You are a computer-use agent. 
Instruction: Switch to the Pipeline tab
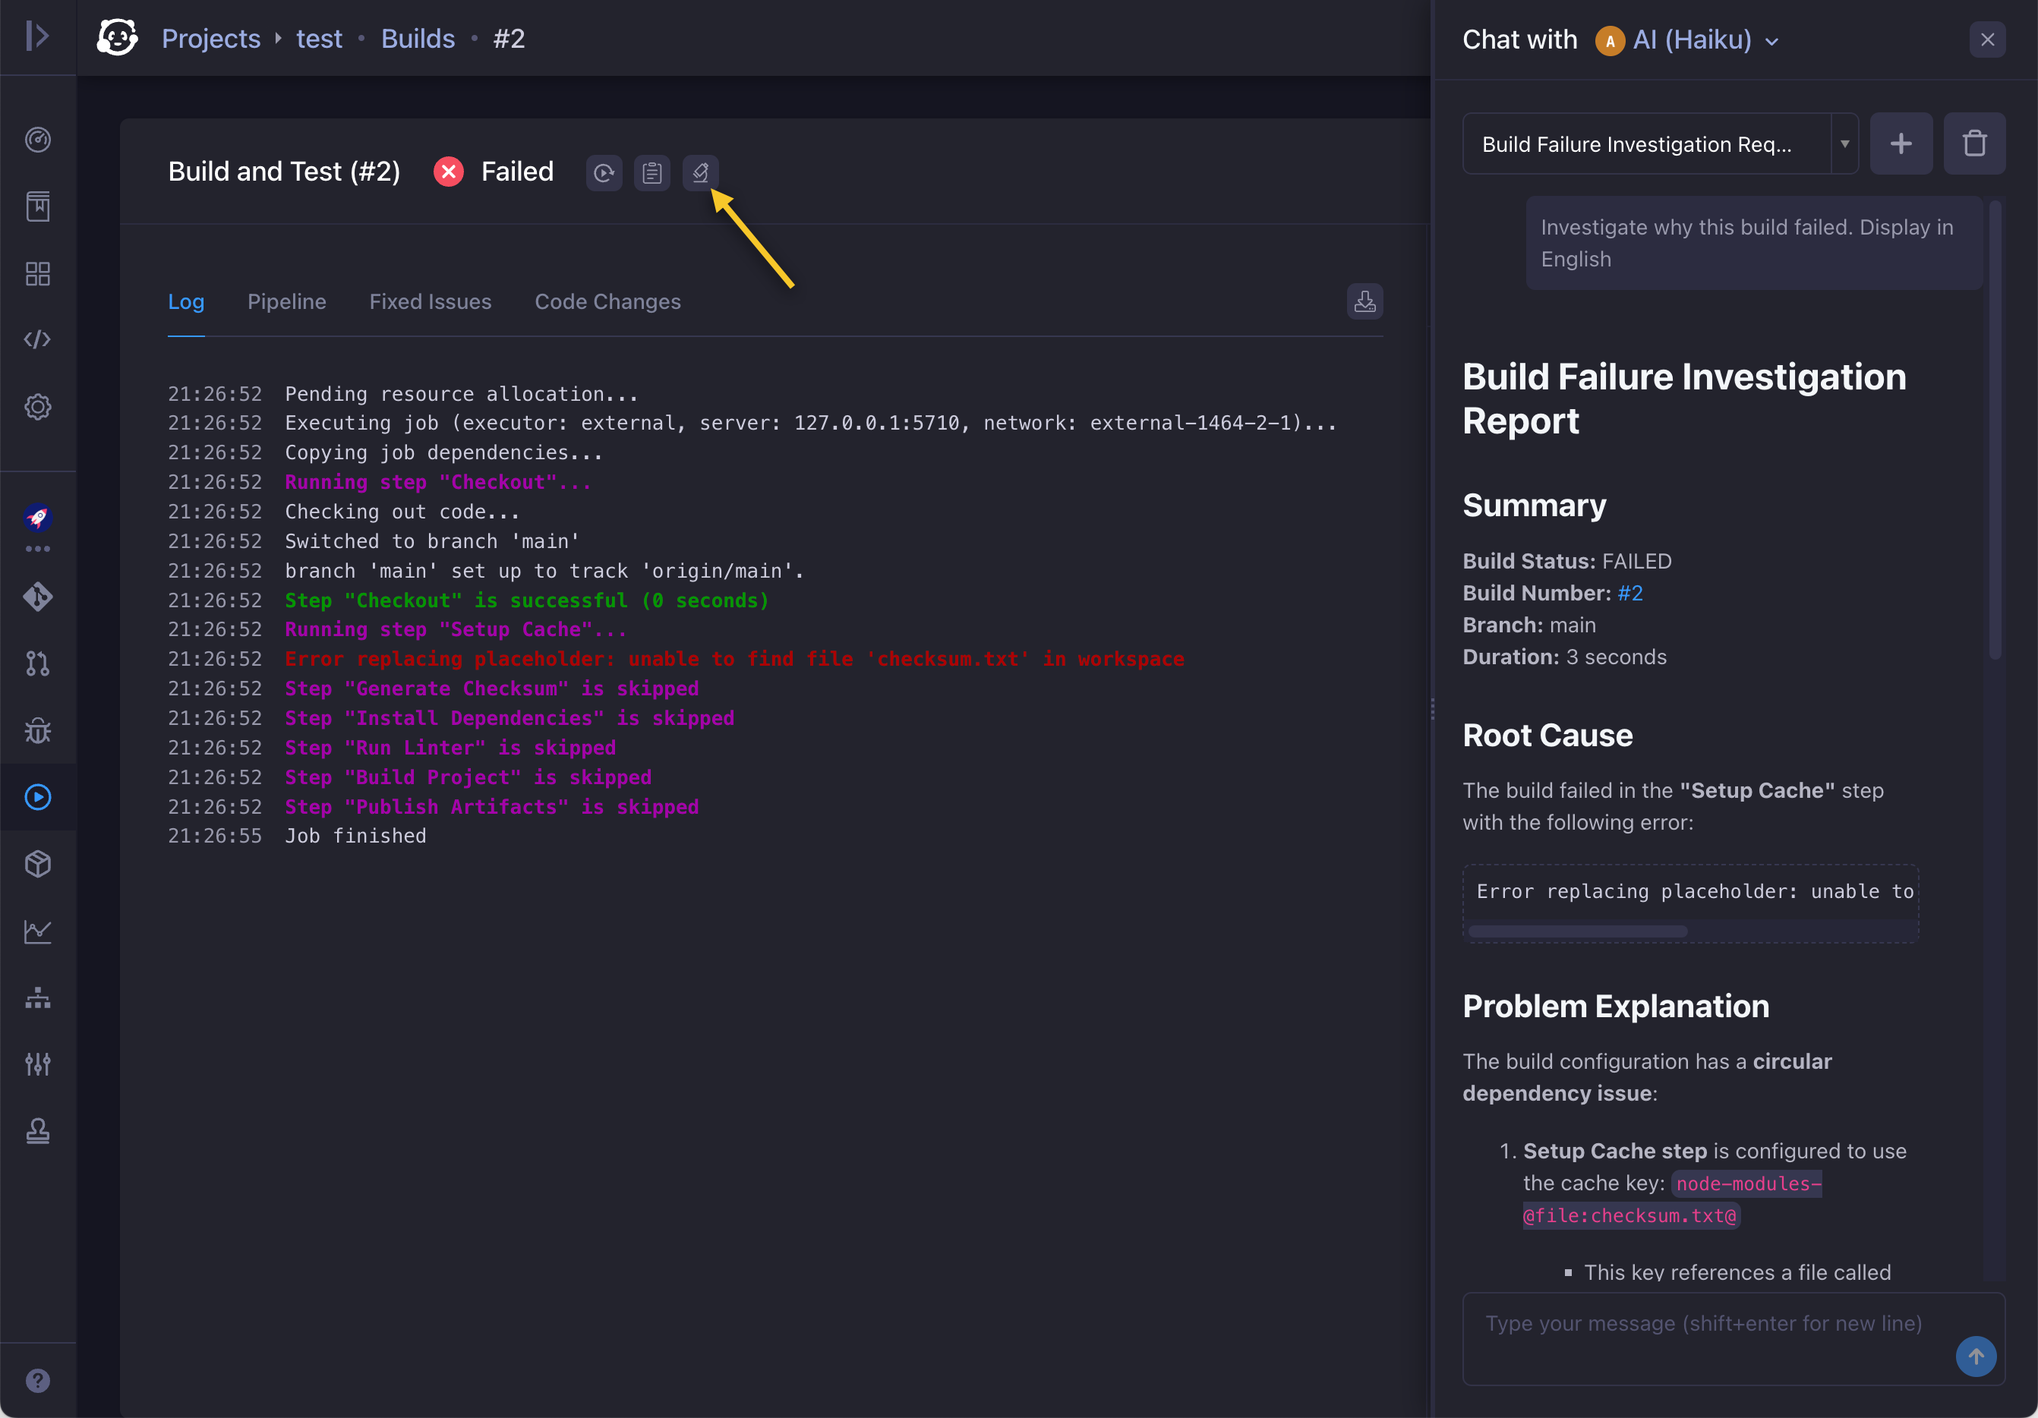tap(286, 301)
